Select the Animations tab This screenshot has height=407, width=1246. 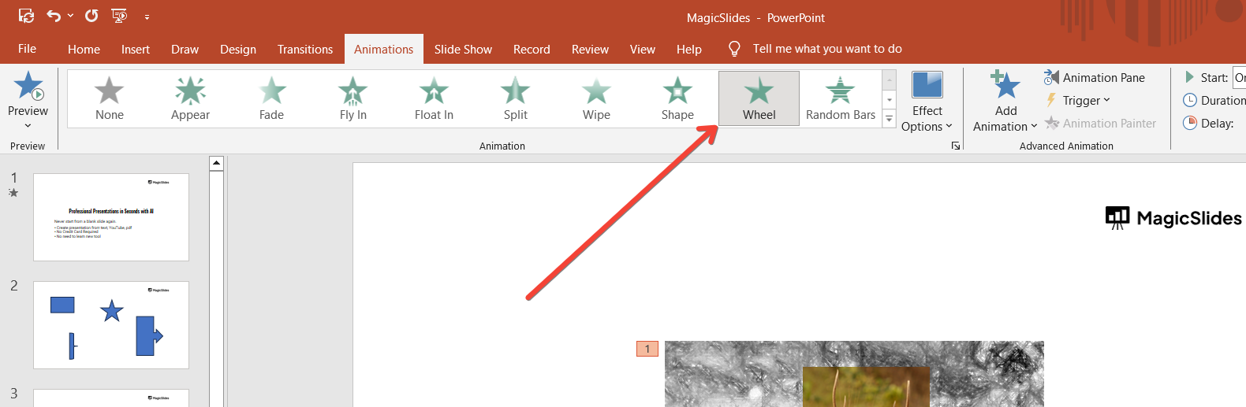click(x=383, y=49)
